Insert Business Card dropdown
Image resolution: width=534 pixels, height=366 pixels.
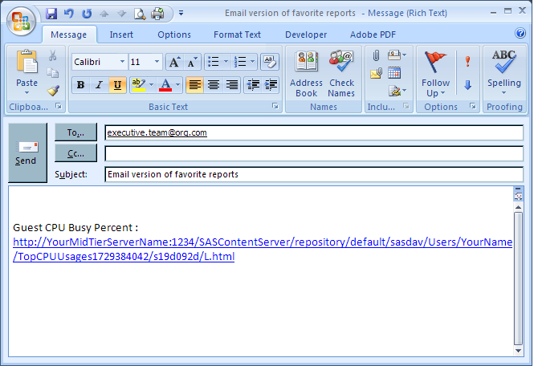(x=397, y=55)
